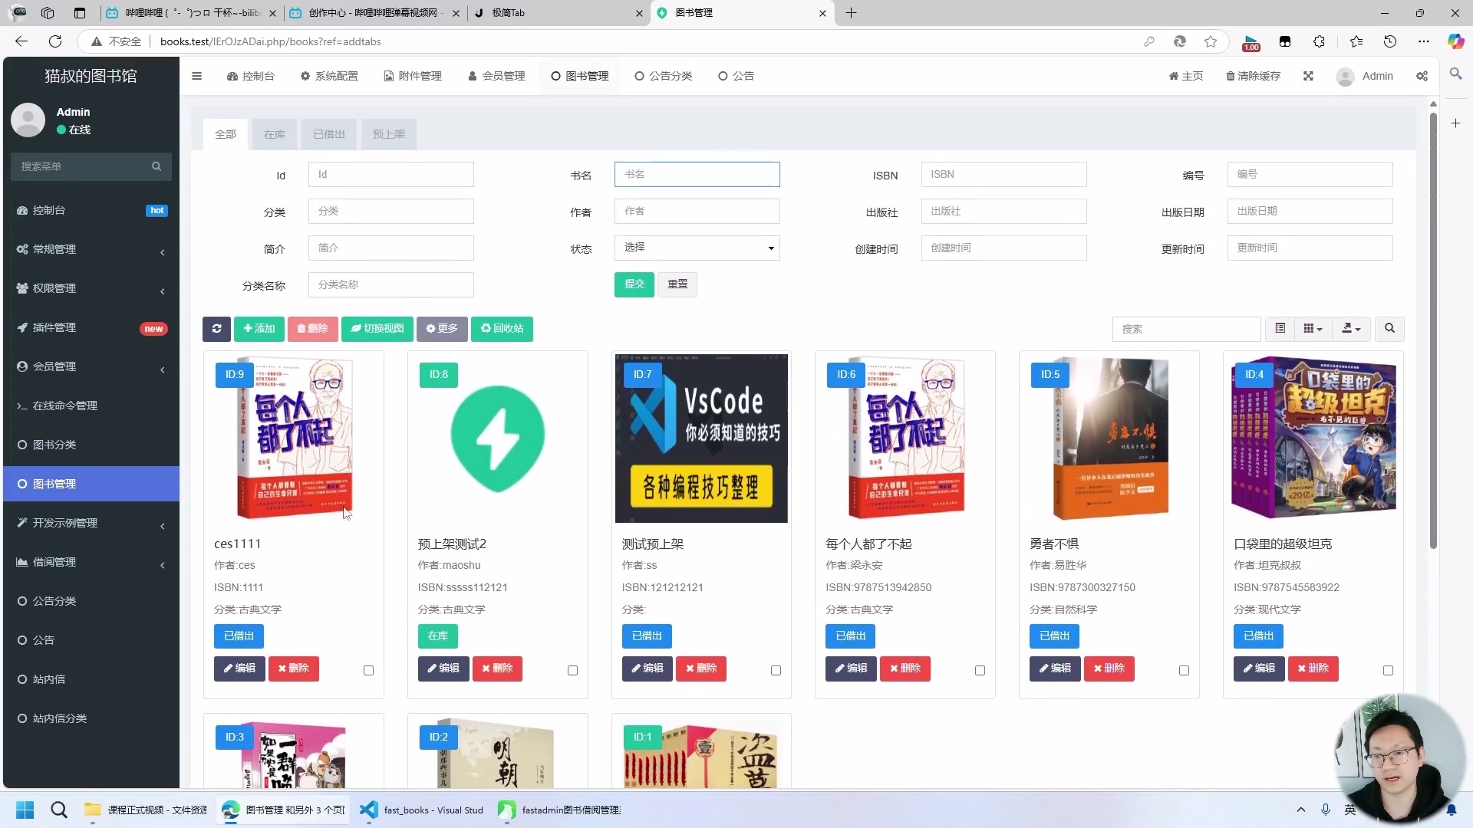Screen dimensions: 1473x828
Task: Click 在库 status label on 预上架测试2
Action: pyautogui.click(x=437, y=636)
